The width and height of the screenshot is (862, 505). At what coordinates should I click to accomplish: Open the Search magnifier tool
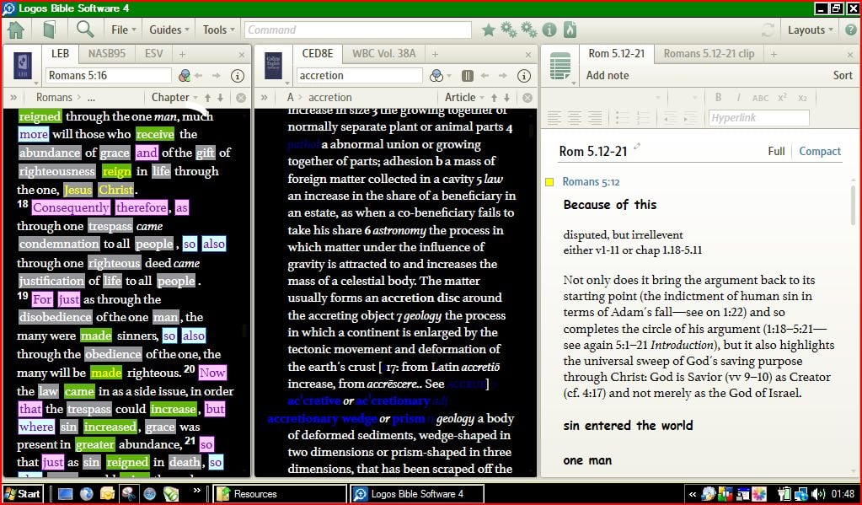(x=85, y=30)
